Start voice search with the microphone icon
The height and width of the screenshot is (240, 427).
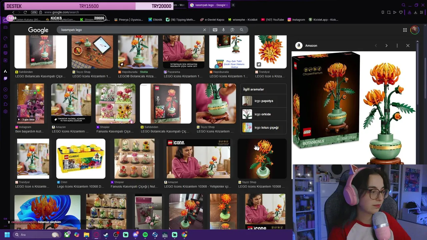(x=224, y=30)
